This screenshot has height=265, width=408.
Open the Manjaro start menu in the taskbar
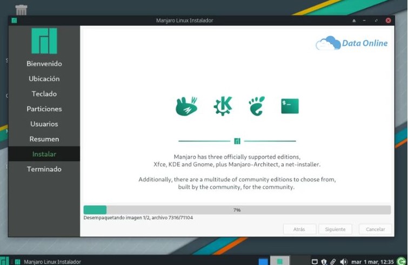pyautogui.click(x=4, y=261)
